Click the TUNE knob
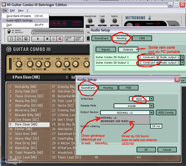The width and height of the screenshot is (186, 166). click(102, 21)
